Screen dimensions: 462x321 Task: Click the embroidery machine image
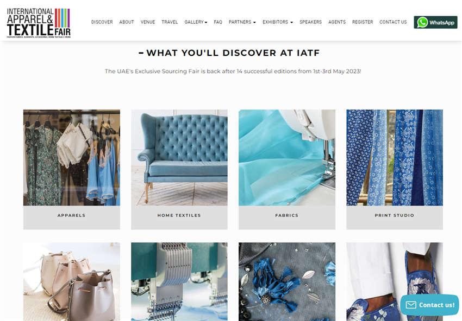[x=179, y=281]
